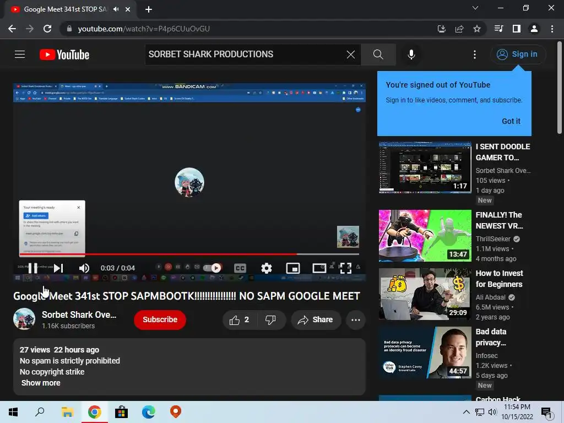
Task: Click ThrillSeeker channel name
Action: 493,239
